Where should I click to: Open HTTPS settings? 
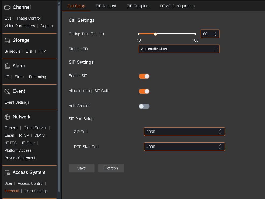(x=11, y=143)
